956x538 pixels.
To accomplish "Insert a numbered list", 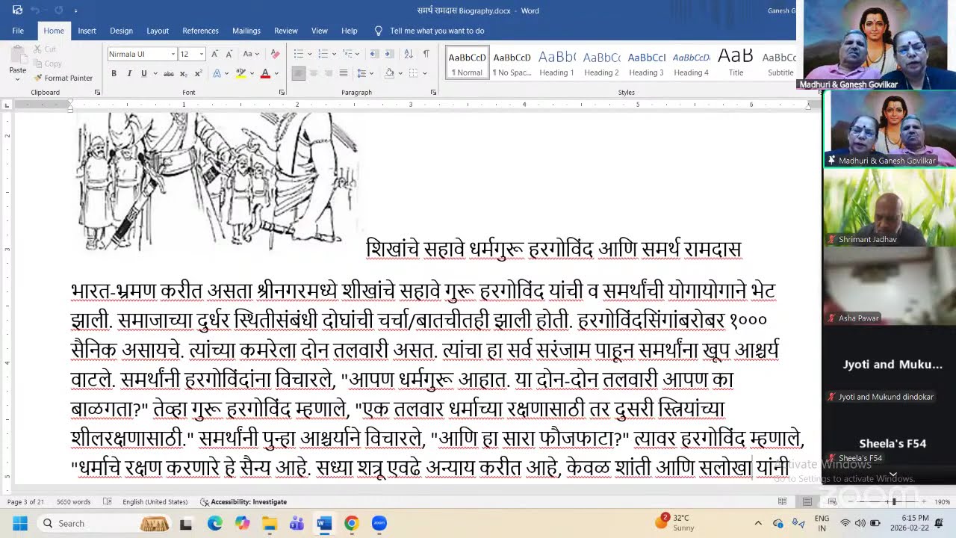I will pyautogui.click(x=323, y=54).
